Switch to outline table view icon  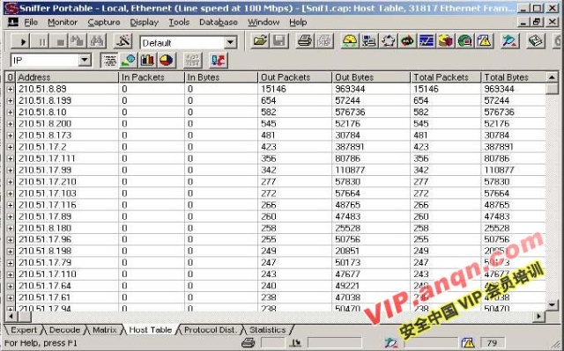[109, 61]
